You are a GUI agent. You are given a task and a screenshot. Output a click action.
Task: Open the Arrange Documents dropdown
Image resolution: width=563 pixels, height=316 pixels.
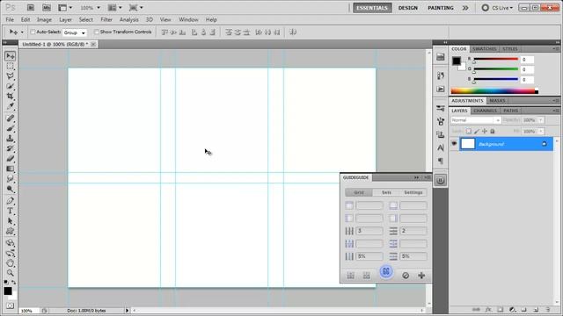[x=115, y=8]
